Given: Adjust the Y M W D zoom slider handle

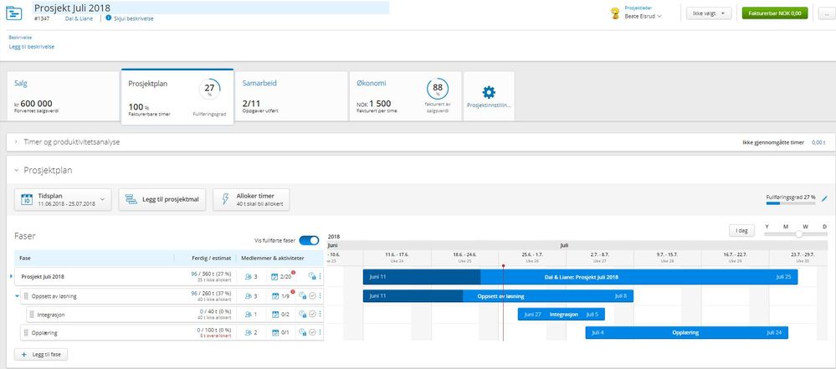Looking at the screenshot, I should (x=798, y=234).
